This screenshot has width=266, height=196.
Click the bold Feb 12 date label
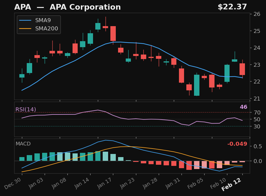tap(232, 185)
